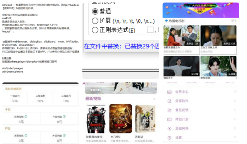This screenshot has width=247, height=144.
Task: Tick the checkbox right of 正则表达式
Action: coord(150,30)
